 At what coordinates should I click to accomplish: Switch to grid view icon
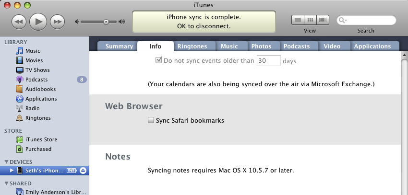310,20
